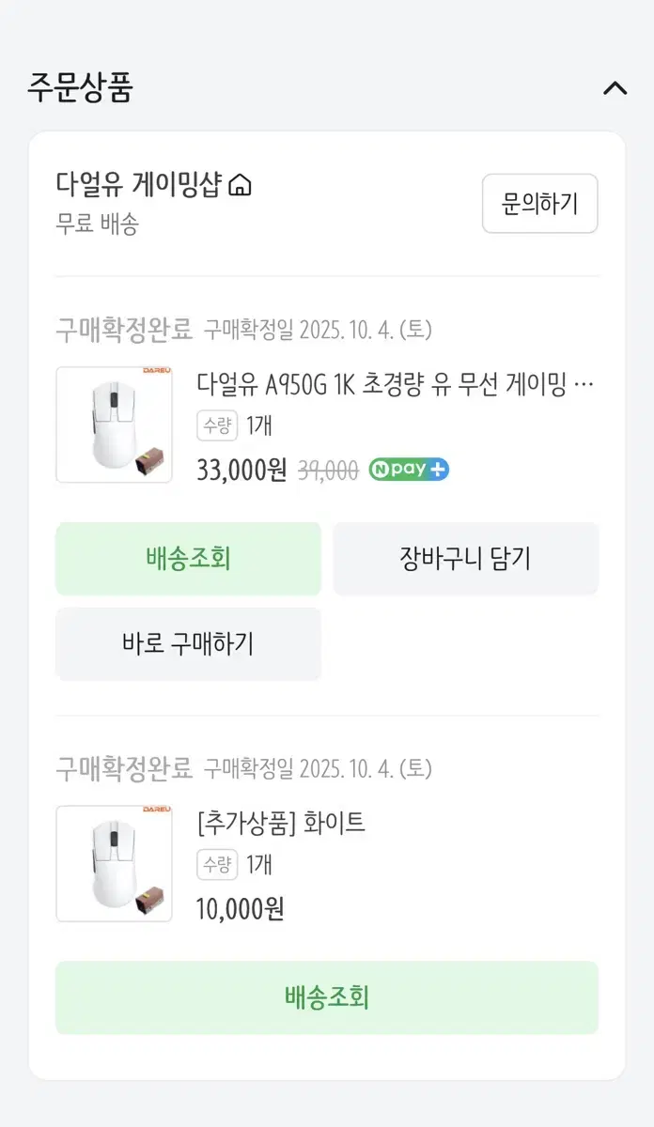
Task: Collapse the 주문상품 section chevron
Action: [615, 88]
